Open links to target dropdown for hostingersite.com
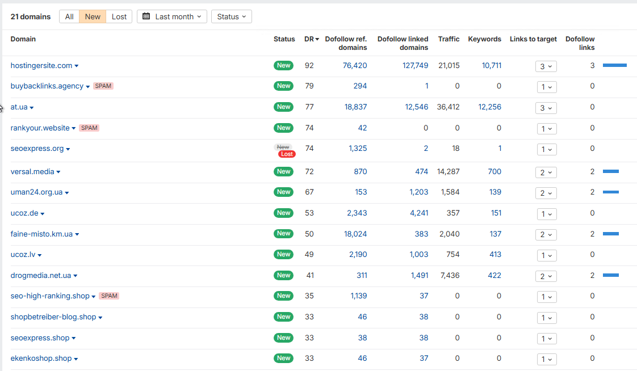This screenshot has width=637, height=371. pyautogui.click(x=546, y=66)
